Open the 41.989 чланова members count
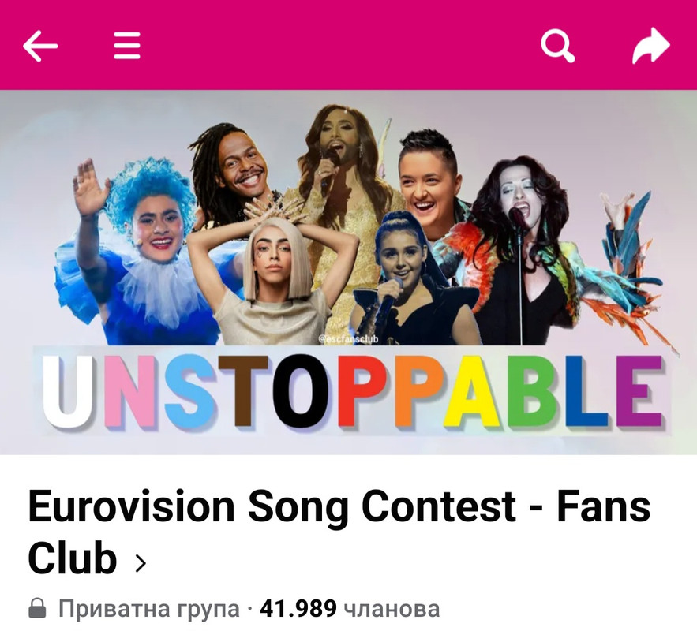Screen dimensions: 697x631 350,608
